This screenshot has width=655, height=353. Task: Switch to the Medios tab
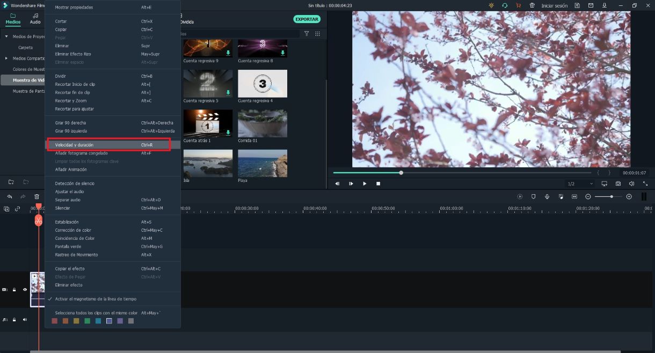coord(13,19)
